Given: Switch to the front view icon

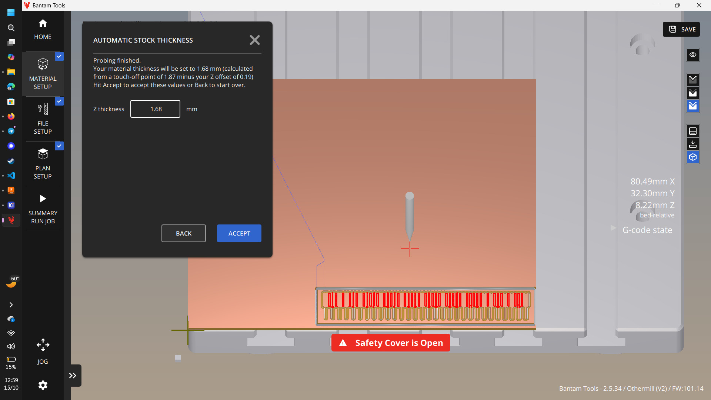Looking at the screenshot, I should coord(693,131).
